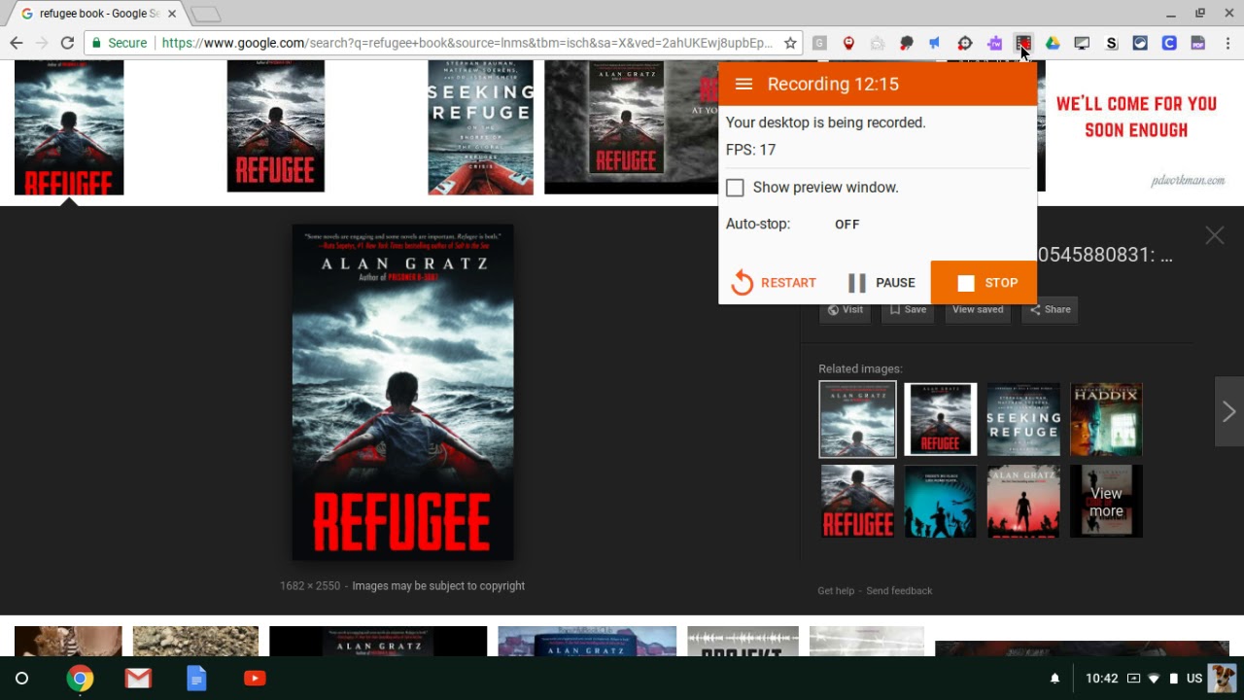Open the blue megaphone extension

pyautogui.click(x=935, y=43)
